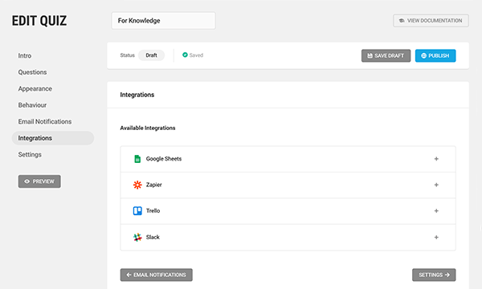This screenshot has width=482, height=289.
Task: Expand the Zapier integration row
Action: (x=436, y=185)
